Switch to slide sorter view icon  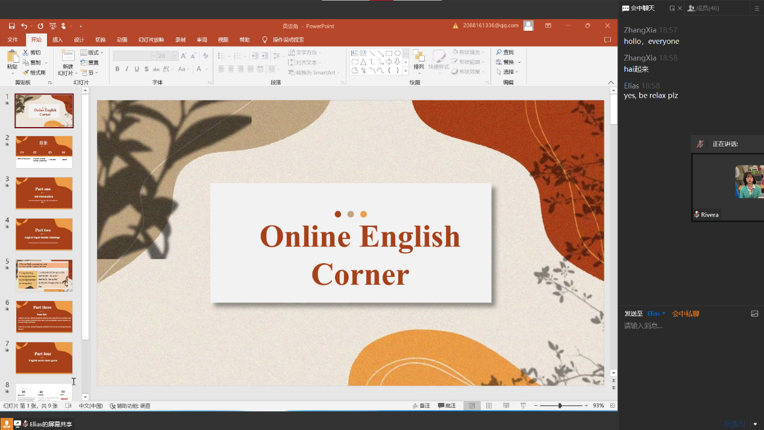489,406
